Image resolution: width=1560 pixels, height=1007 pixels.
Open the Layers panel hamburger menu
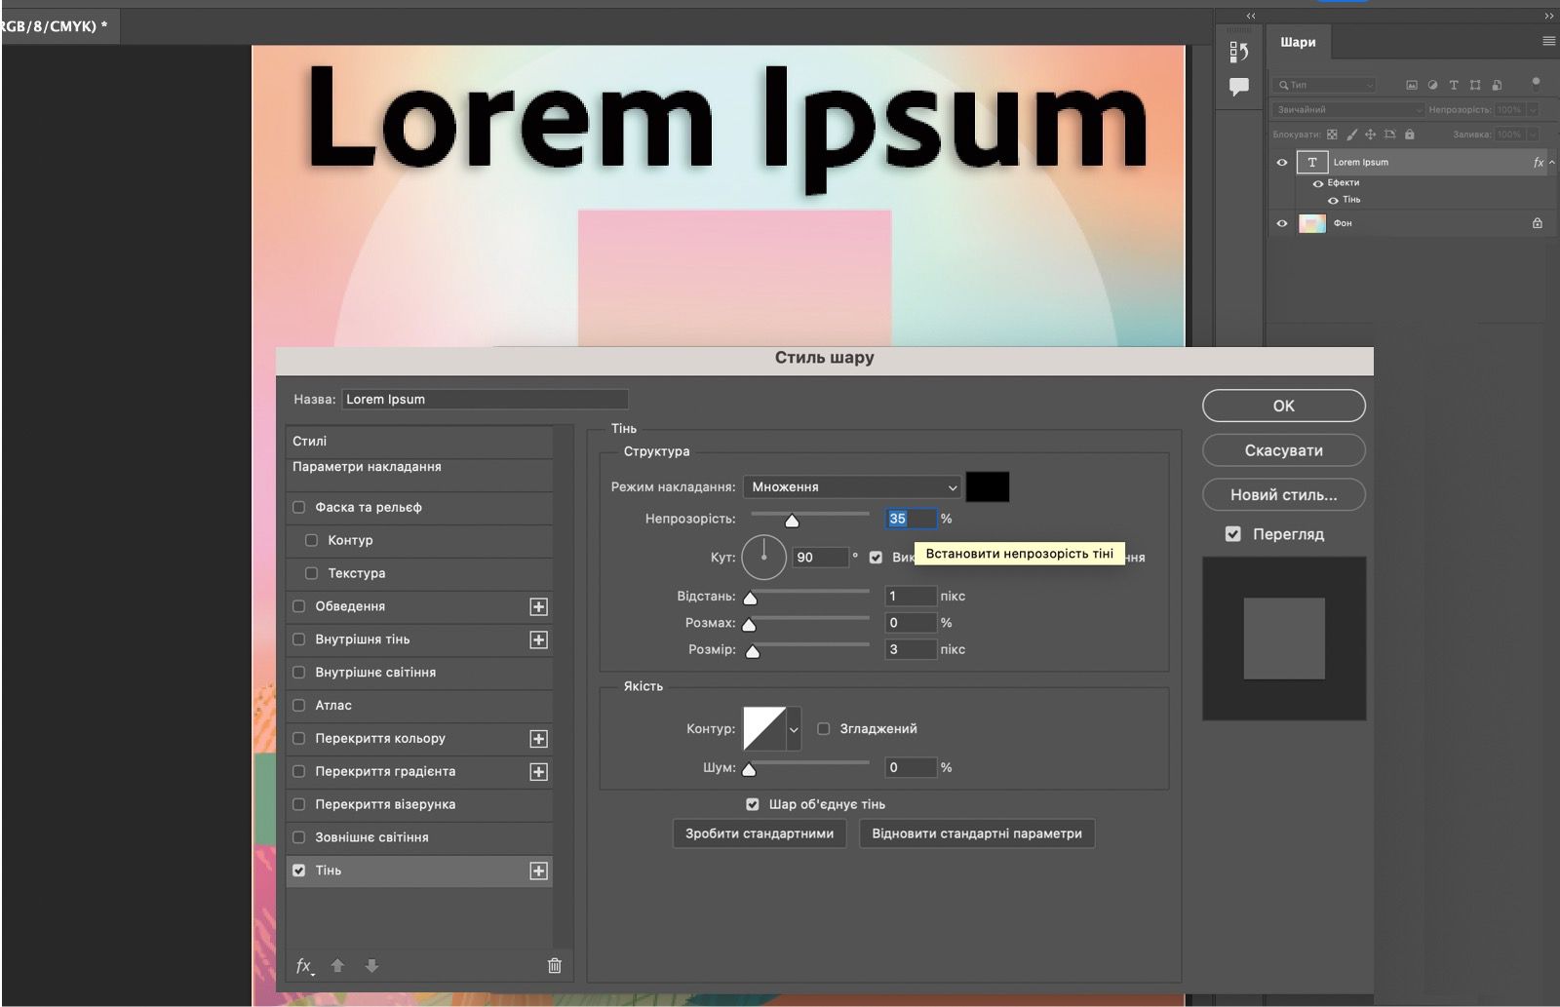pos(1548,41)
